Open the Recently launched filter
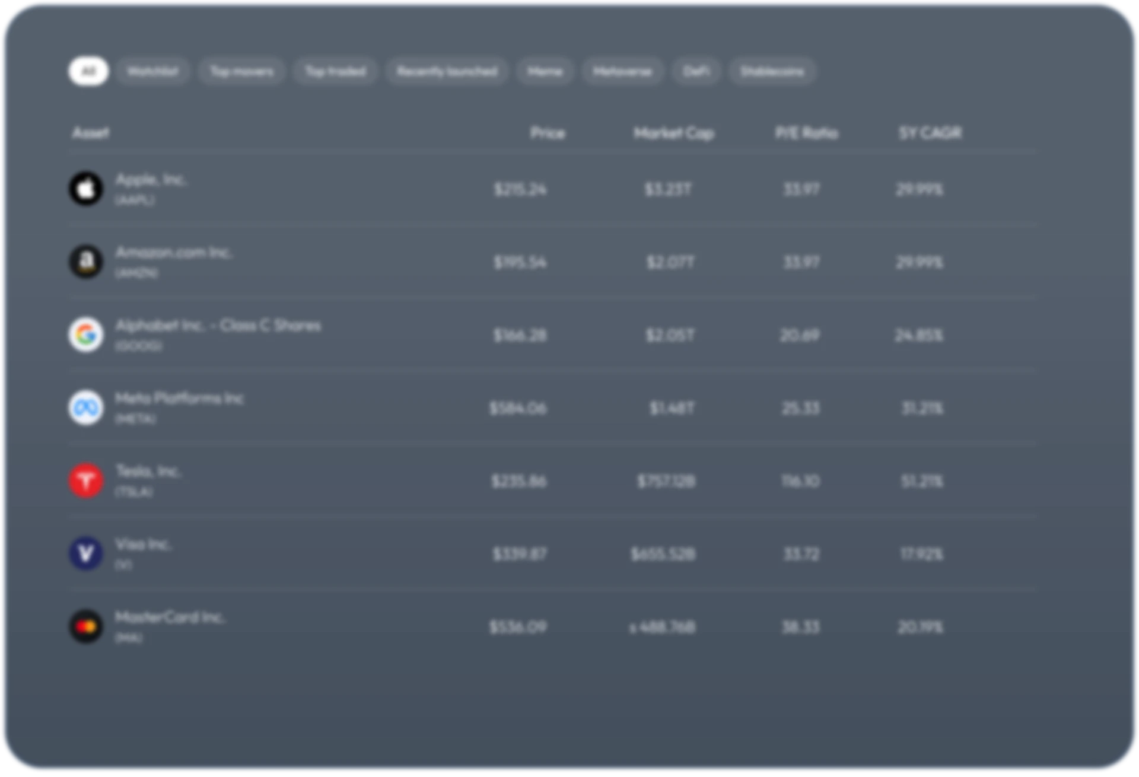This screenshot has width=1139, height=777. [447, 71]
